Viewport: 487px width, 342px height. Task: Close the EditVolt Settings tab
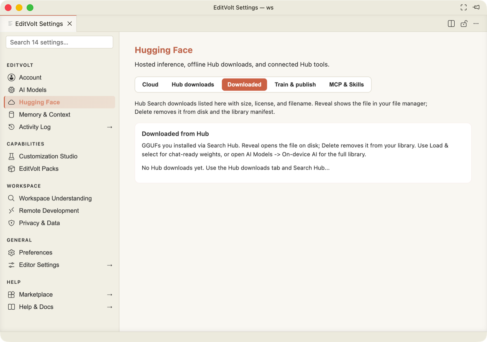pos(70,24)
